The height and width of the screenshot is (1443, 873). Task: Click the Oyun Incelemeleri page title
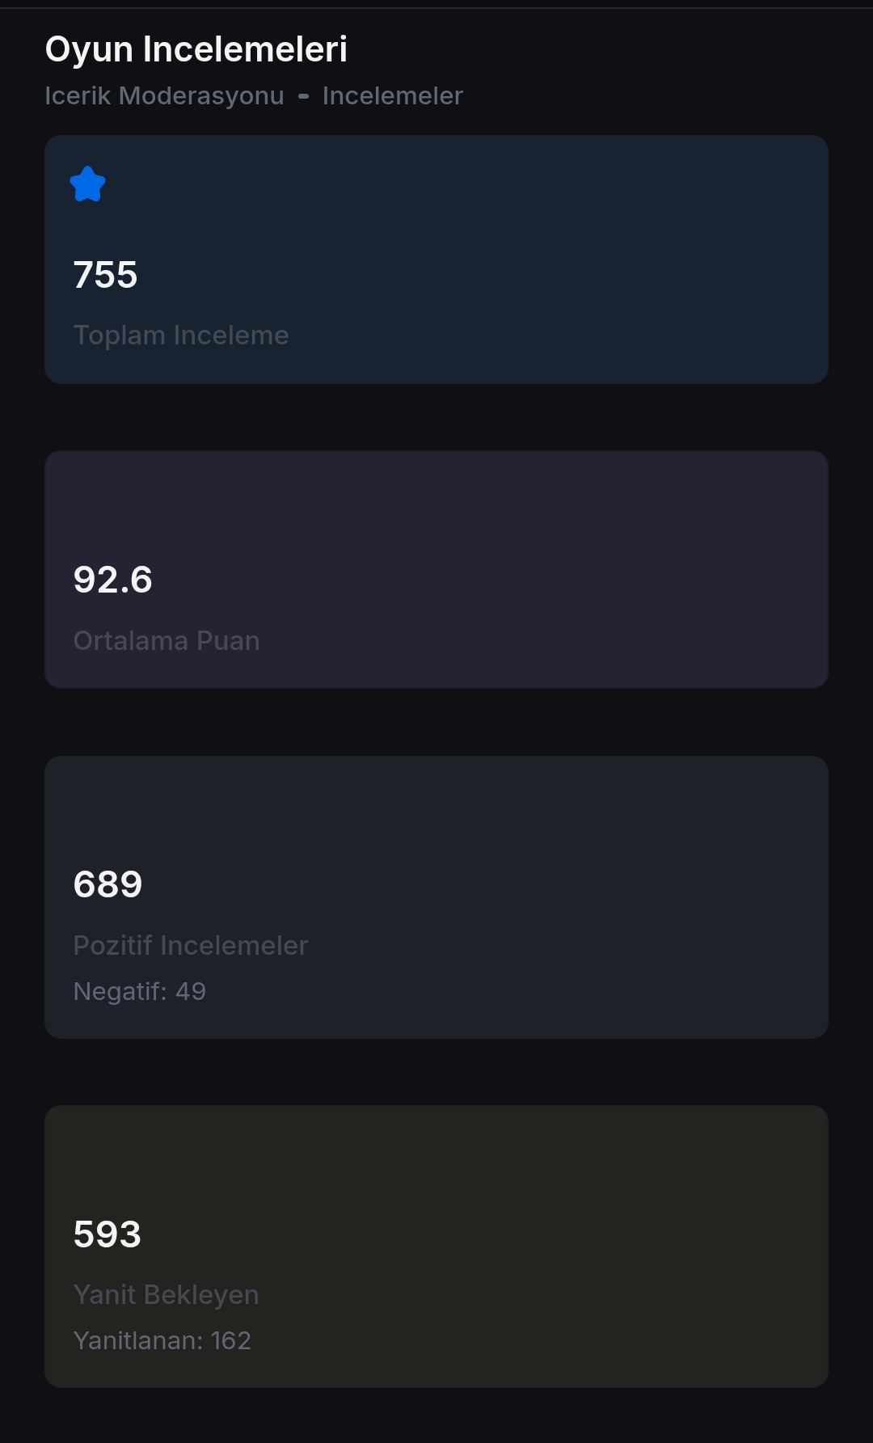point(196,49)
